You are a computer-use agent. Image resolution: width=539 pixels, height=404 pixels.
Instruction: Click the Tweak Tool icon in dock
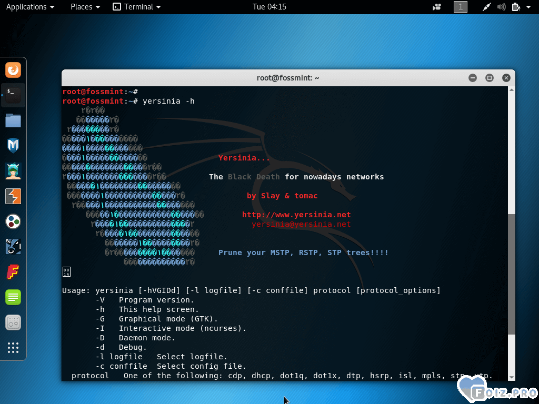(x=13, y=322)
